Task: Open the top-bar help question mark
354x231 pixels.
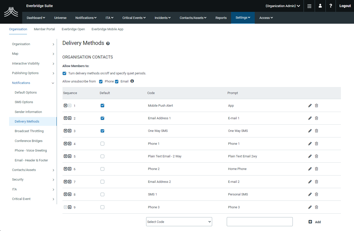Action: coord(331,6)
